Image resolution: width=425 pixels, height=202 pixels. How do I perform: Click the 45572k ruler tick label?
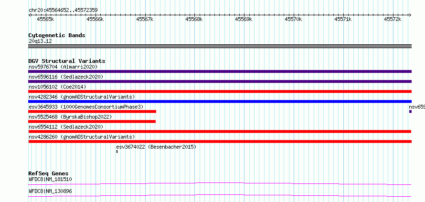click(x=393, y=19)
